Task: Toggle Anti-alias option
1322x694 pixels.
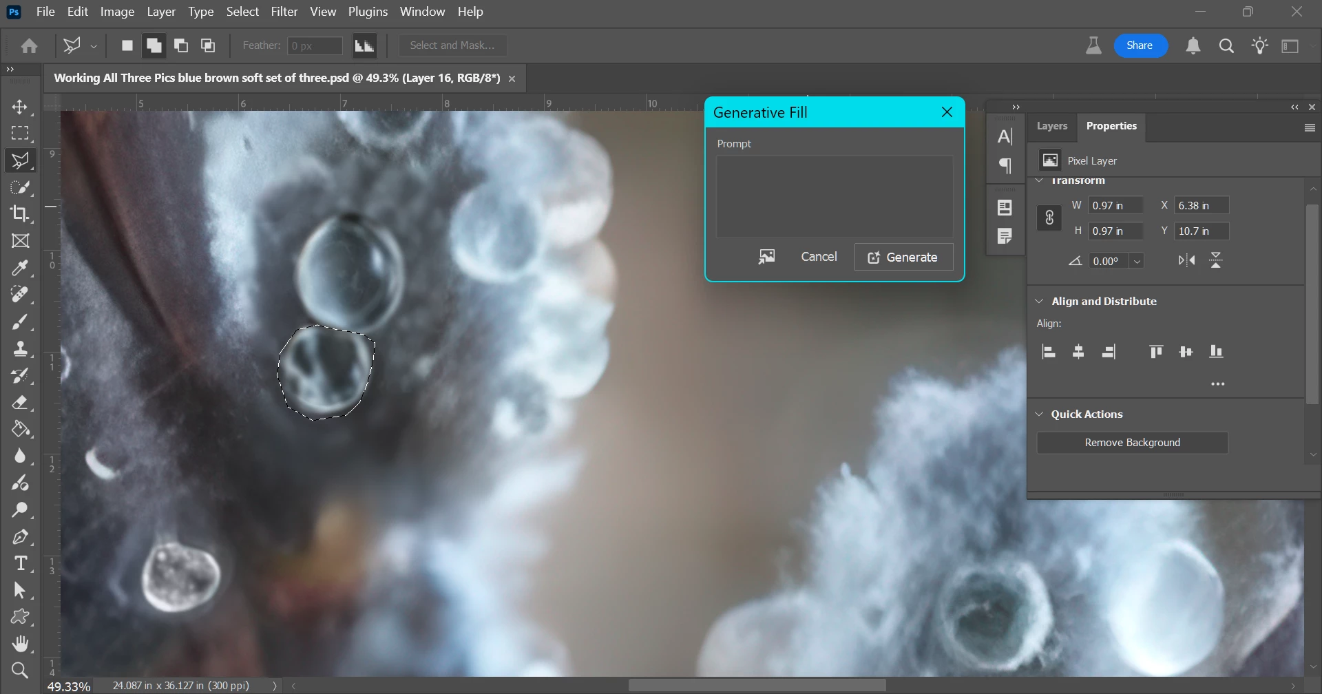Action: [x=364, y=45]
